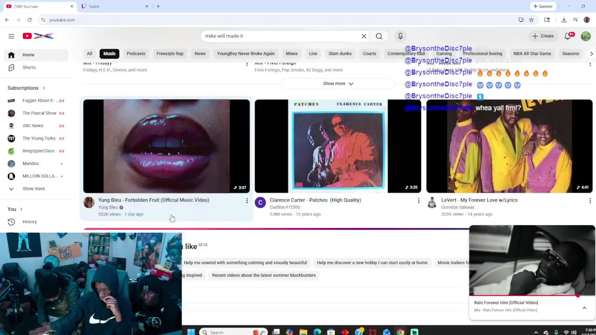The image size is (596, 335).
Task: Select the Podcasts filter chip
Action: 136,54
